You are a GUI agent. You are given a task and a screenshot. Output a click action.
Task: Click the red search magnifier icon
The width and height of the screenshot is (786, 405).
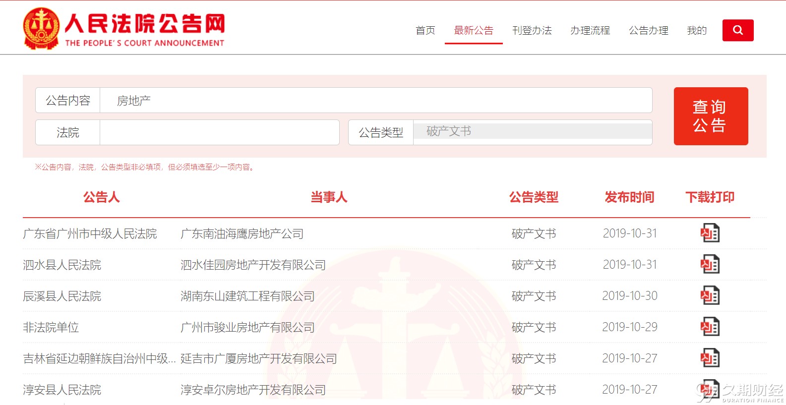[x=738, y=30]
